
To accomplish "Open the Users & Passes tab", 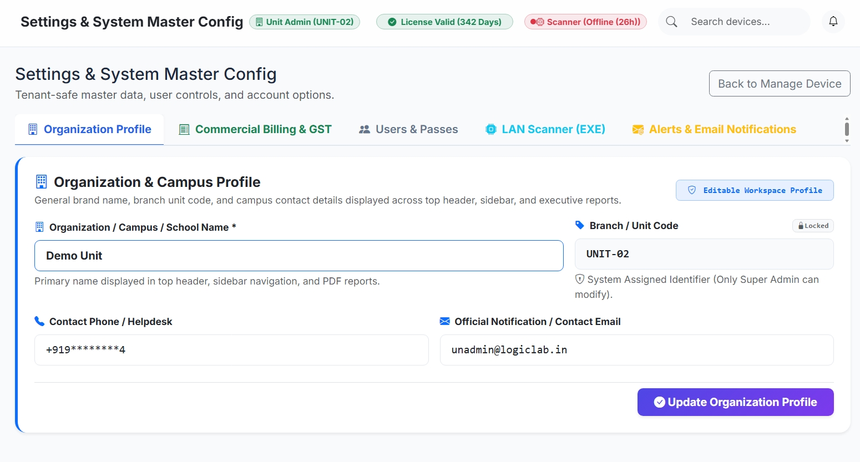I will (408, 129).
